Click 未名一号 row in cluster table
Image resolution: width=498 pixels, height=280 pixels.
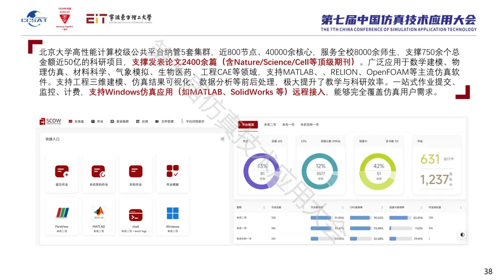coord(350,228)
